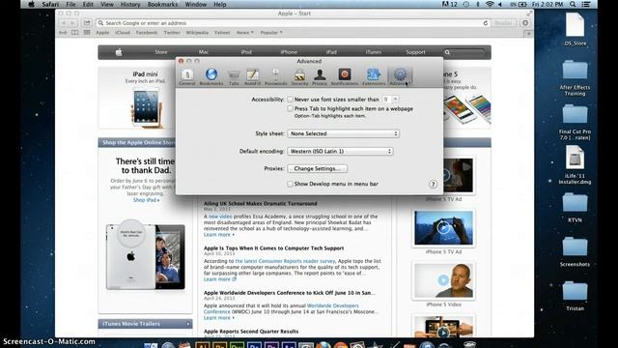This screenshot has width=618, height=348.
Task: Open Safari's downloads button at toolbar right
Action: point(525,23)
